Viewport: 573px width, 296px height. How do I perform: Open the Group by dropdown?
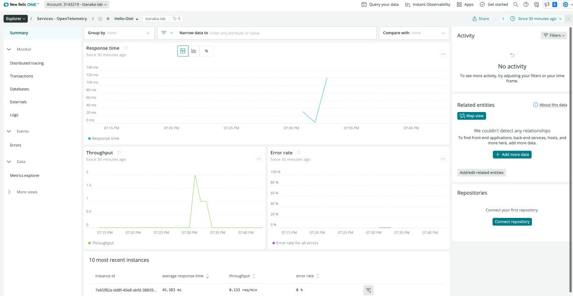pos(119,33)
